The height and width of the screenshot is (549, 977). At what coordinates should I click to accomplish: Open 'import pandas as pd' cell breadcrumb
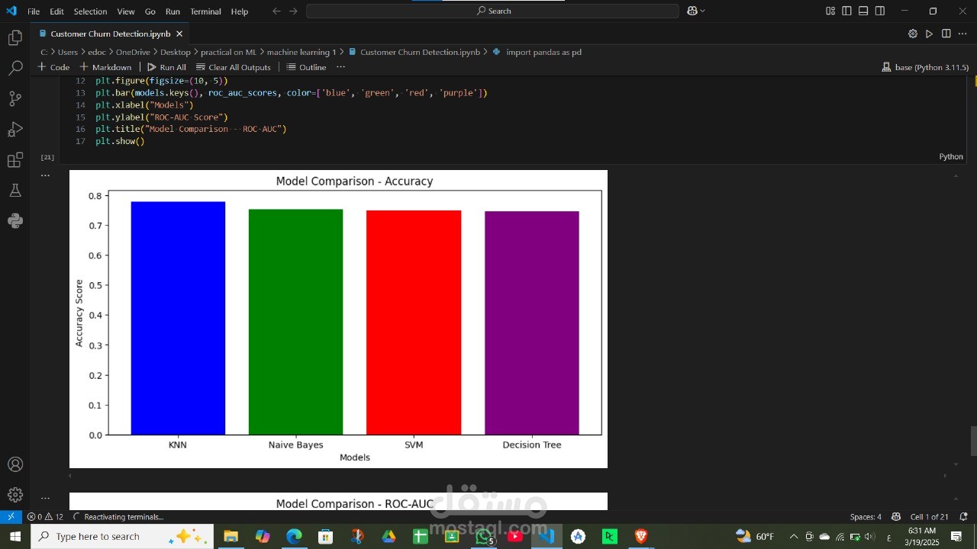click(537, 52)
